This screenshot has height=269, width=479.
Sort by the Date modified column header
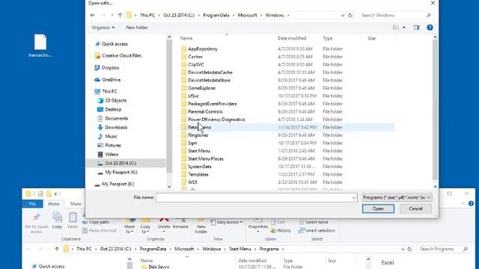[292, 38]
